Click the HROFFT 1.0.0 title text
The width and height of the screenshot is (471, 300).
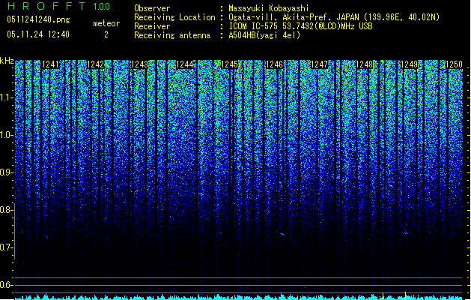coord(58,6)
